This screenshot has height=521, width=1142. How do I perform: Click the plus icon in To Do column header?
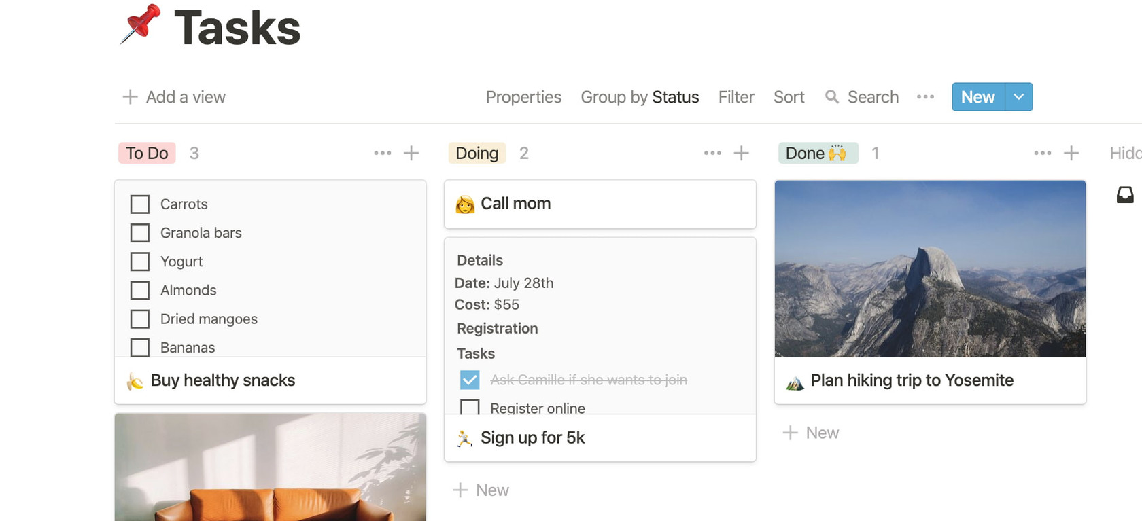pos(411,153)
